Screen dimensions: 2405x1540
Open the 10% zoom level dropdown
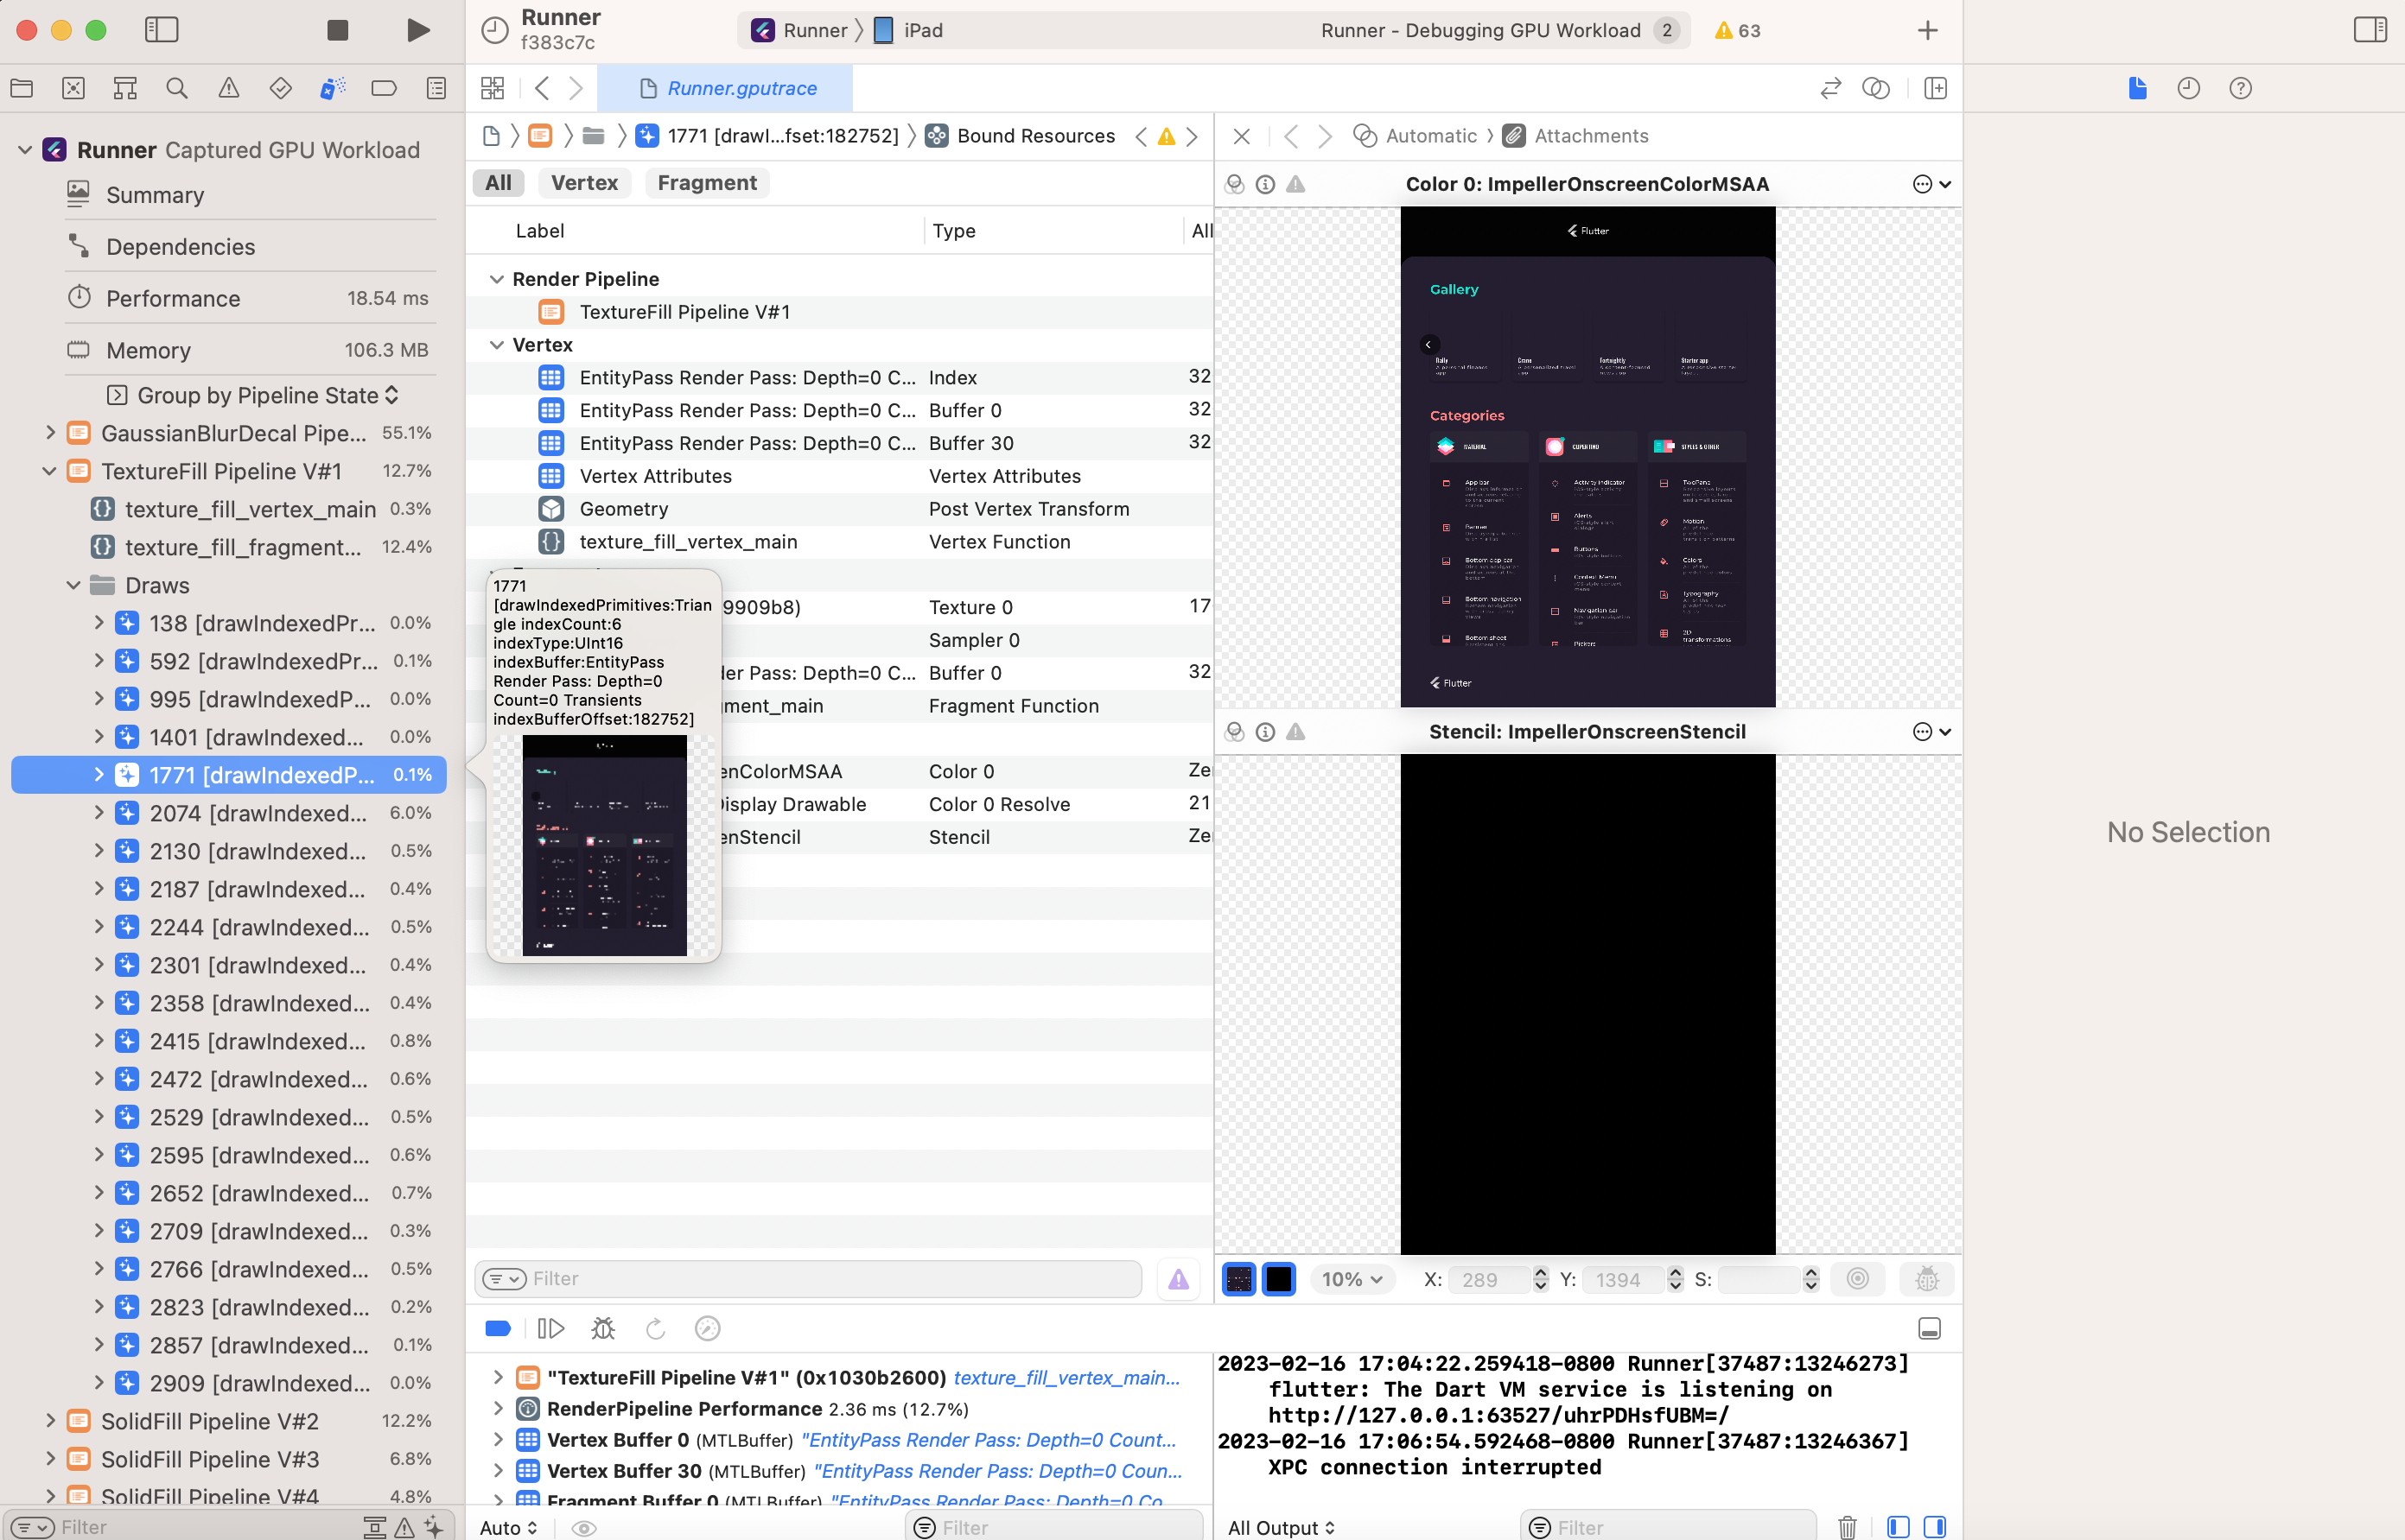click(1352, 1279)
